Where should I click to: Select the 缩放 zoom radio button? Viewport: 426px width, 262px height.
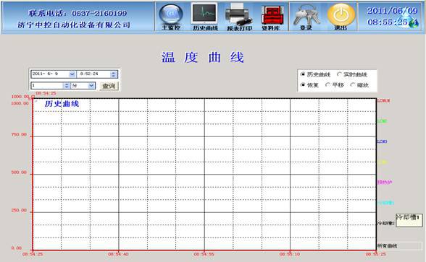click(x=353, y=84)
